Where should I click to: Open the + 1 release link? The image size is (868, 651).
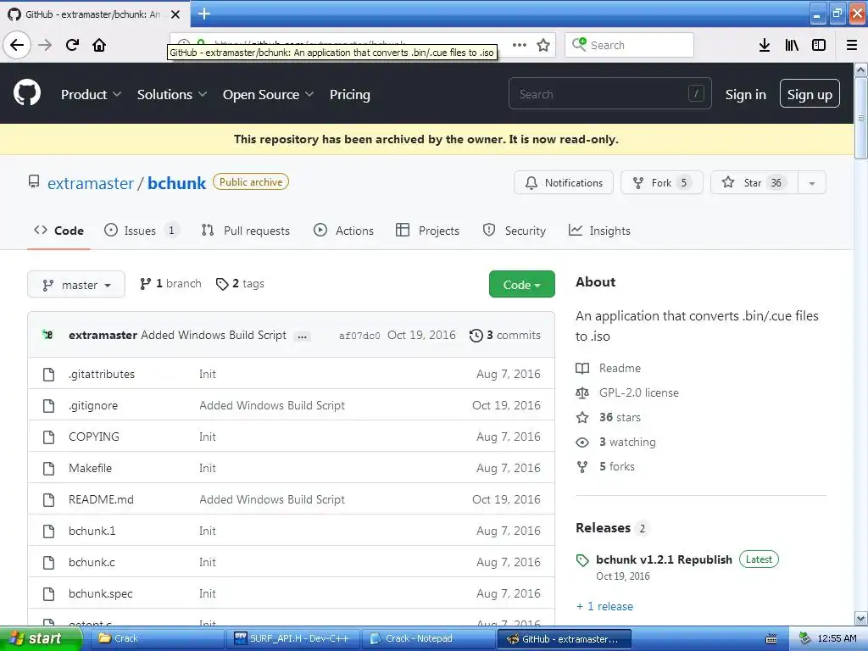[x=604, y=607]
